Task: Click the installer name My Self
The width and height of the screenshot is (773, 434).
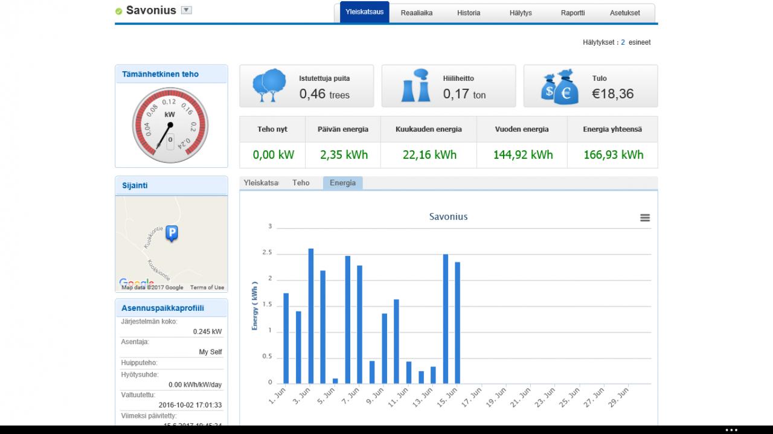Action: point(210,352)
